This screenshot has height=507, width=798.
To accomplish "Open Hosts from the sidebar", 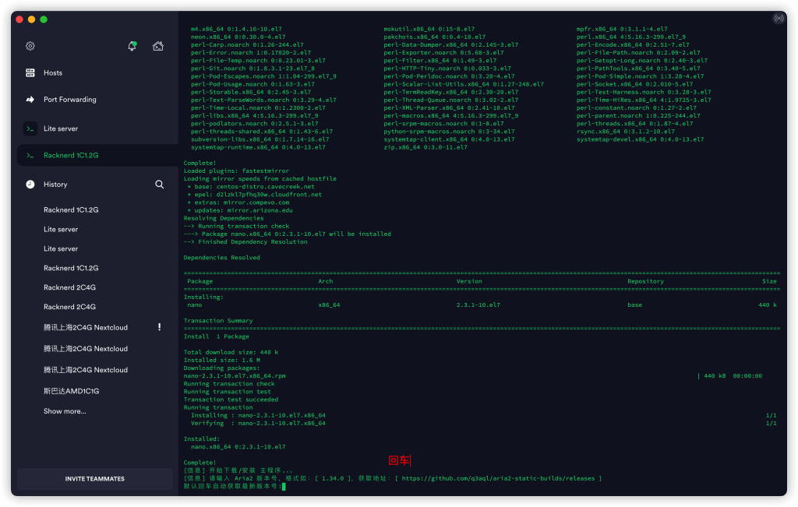I will [x=55, y=72].
